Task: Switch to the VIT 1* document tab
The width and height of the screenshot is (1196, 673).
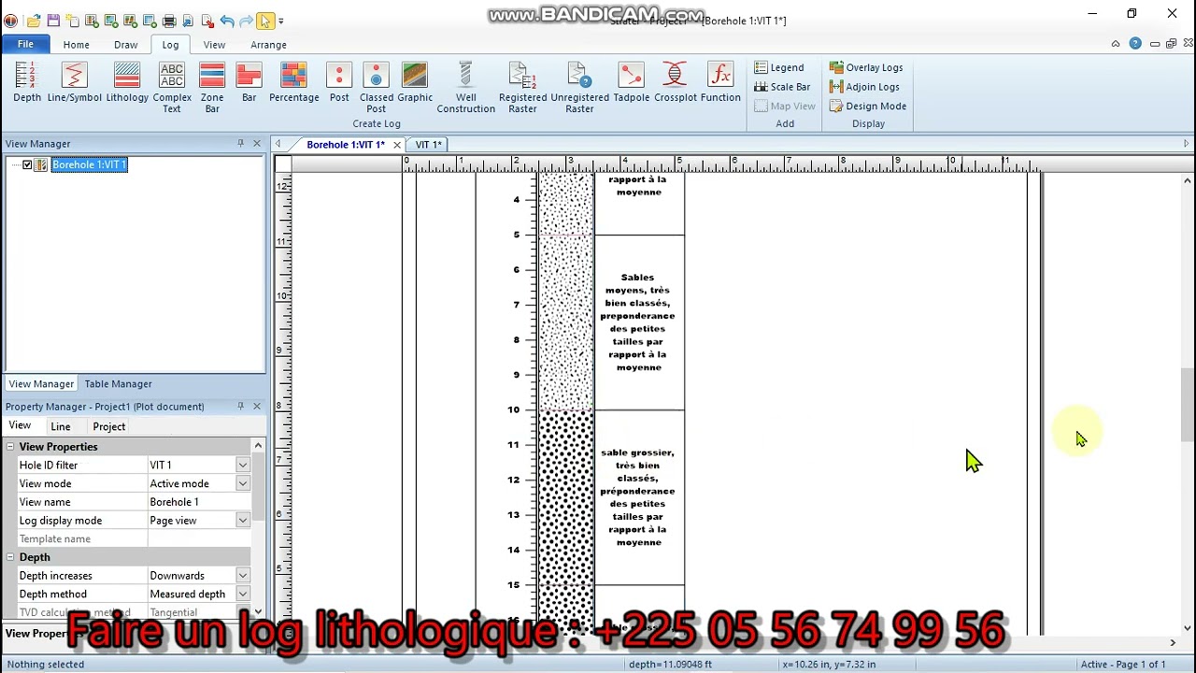Action: tap(429, 144)
